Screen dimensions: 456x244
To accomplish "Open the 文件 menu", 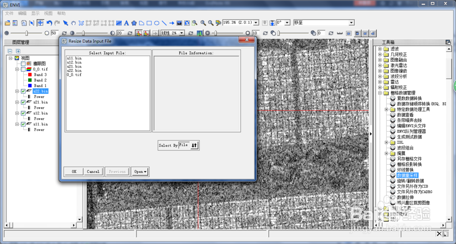I will (9, 13).
